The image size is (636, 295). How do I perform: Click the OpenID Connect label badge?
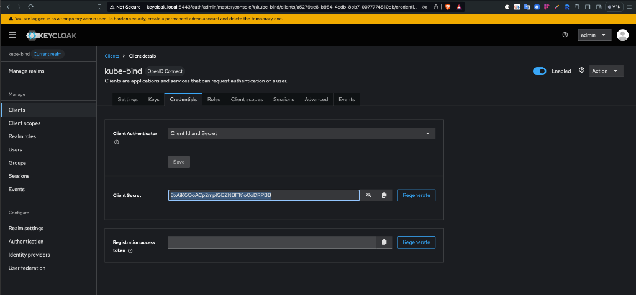click(165, 71)
